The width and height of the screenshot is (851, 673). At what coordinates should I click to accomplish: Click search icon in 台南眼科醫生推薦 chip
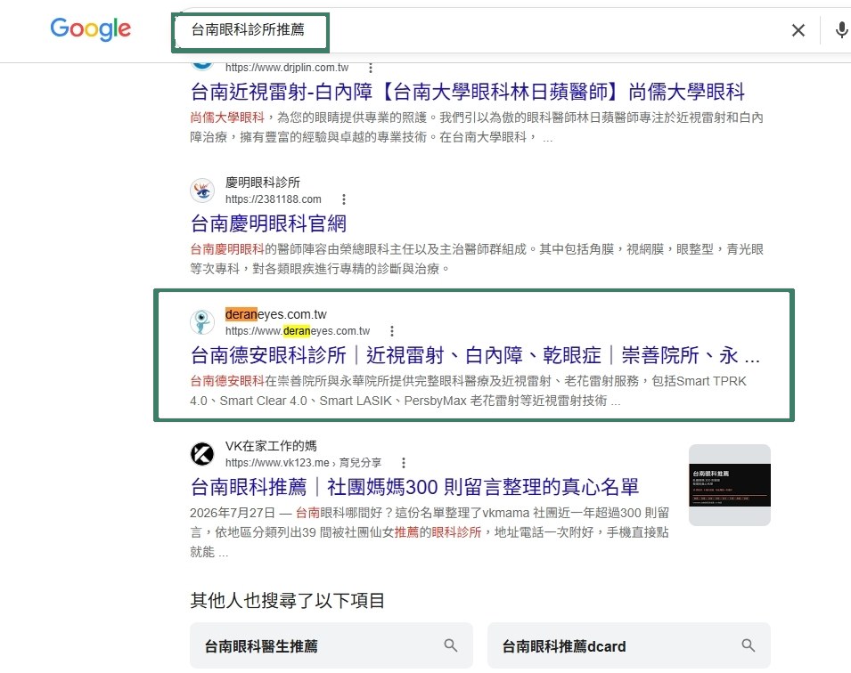point(451,645)
